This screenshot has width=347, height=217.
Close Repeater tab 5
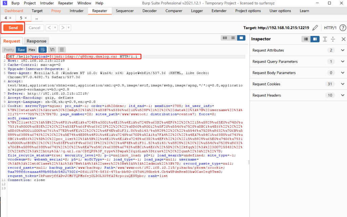click(x=26, y=18)
